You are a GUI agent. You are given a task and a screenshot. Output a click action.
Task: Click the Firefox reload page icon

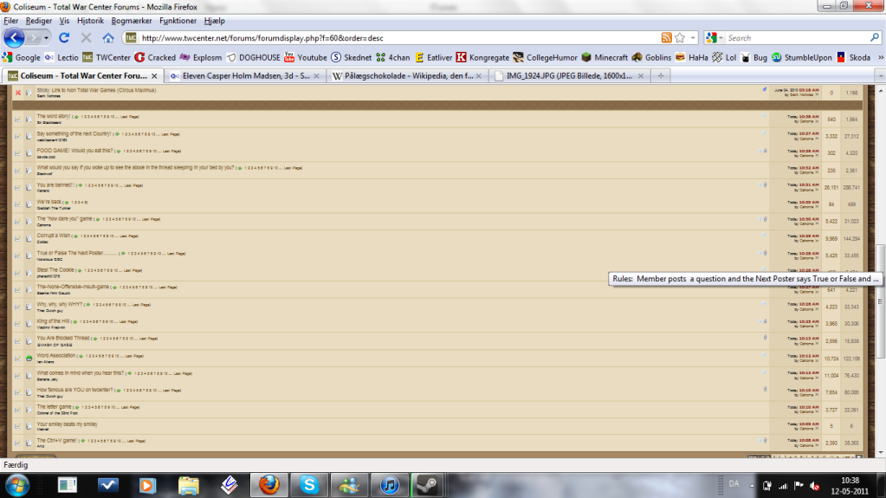(x=64, y=38)
